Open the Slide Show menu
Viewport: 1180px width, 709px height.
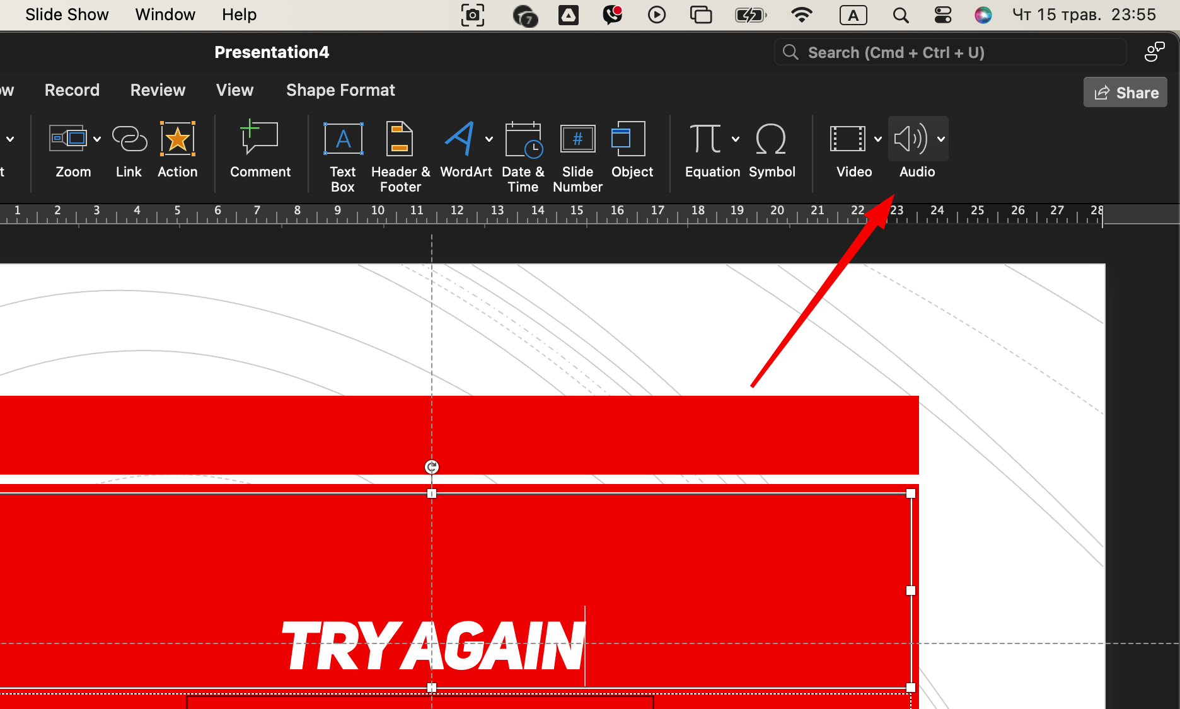[67, 14]
